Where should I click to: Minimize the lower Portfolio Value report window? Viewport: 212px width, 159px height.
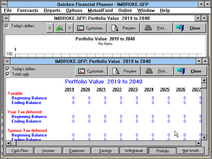tap(199, 61)
